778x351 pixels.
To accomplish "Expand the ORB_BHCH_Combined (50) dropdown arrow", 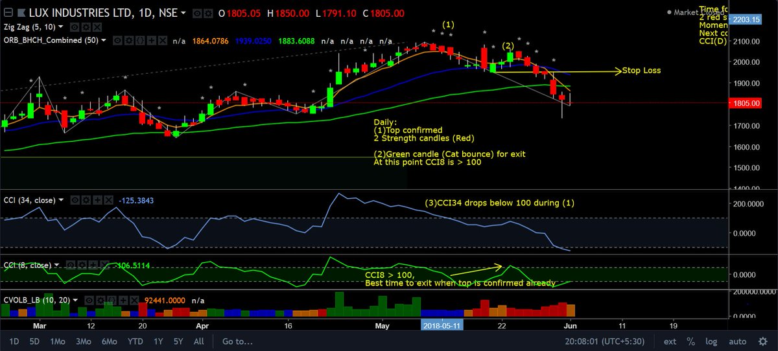I will point(104,40).
